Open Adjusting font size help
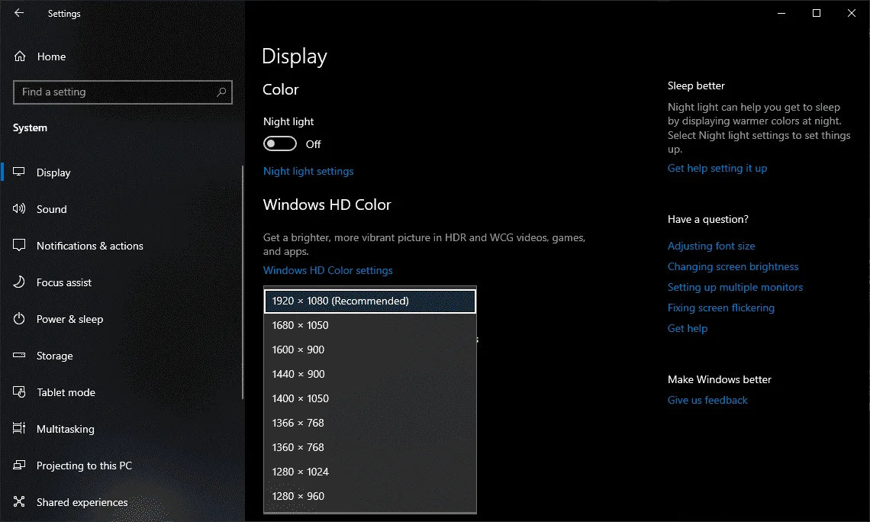The image size is (870, 522). coord(711,246)
